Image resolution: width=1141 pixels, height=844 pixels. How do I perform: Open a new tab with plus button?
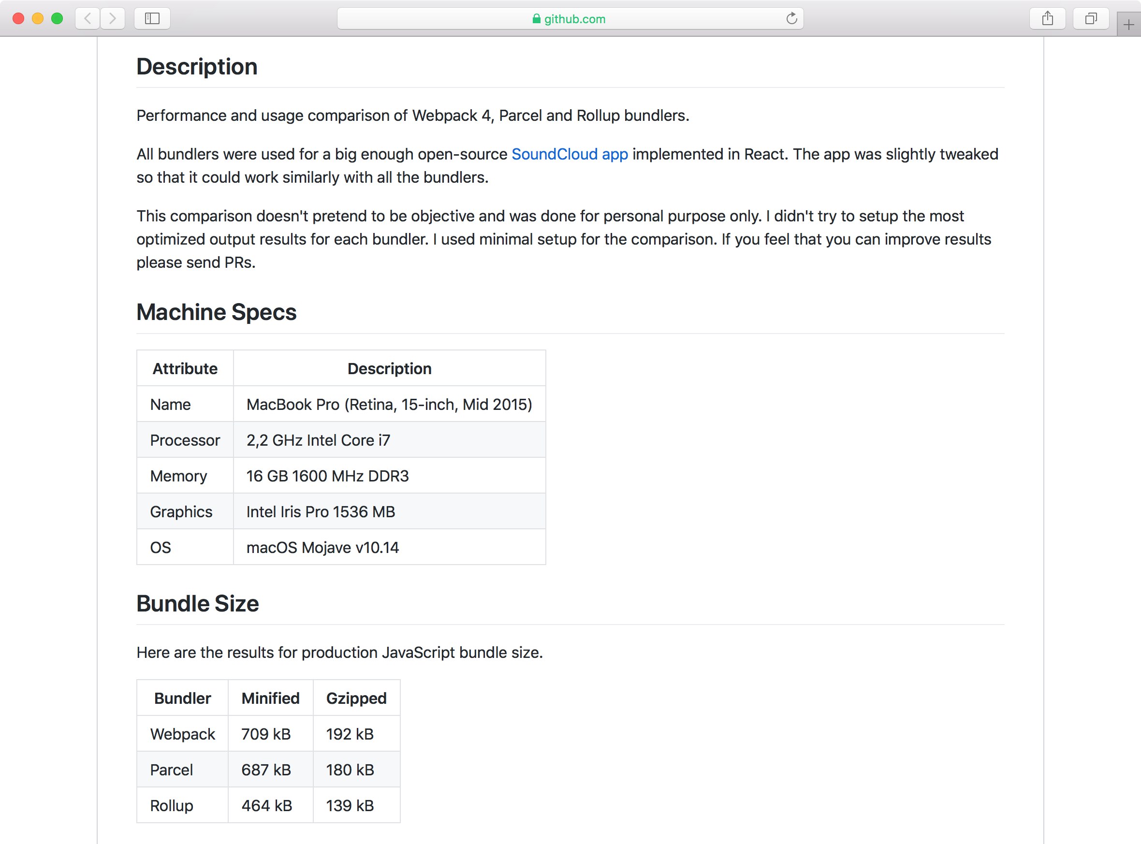pyautogui.click(x=1129, y=25)
